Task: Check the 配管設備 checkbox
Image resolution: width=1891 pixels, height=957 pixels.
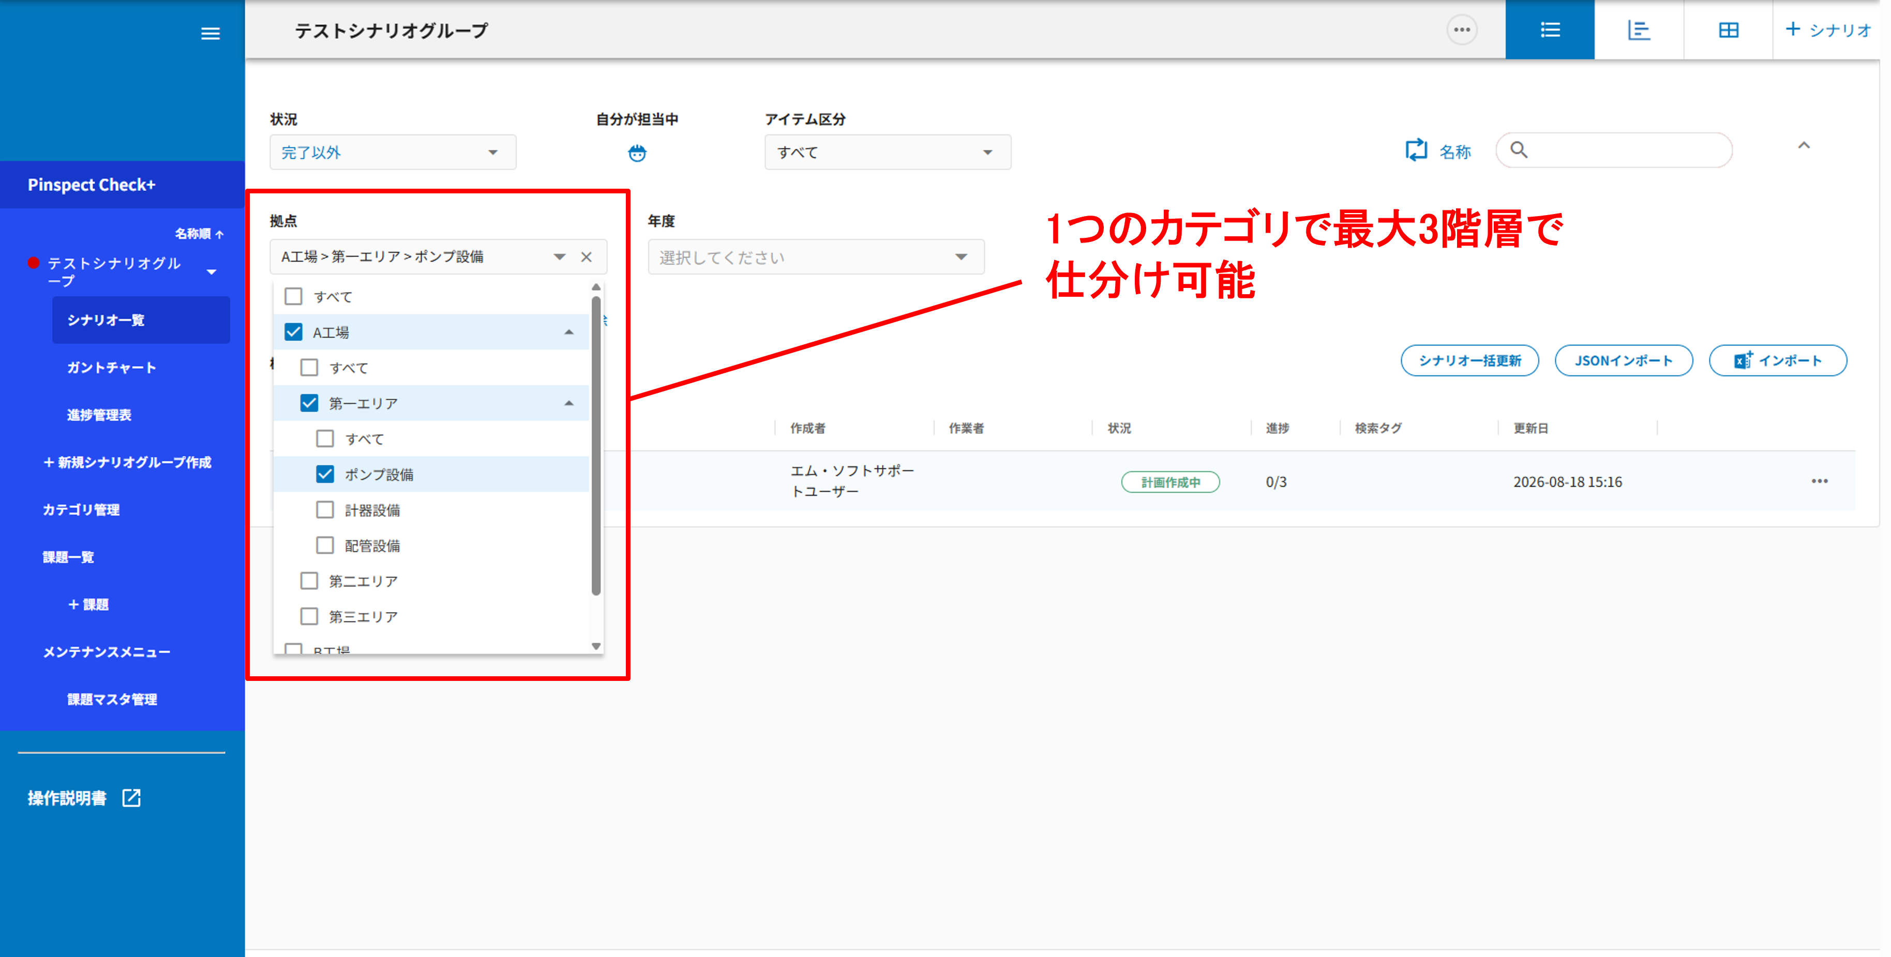Action: click(325, 545)
